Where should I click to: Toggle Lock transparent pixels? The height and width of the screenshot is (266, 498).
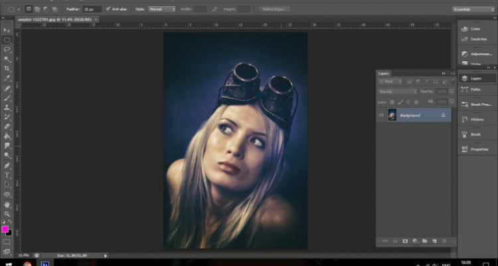pos(392,102)
